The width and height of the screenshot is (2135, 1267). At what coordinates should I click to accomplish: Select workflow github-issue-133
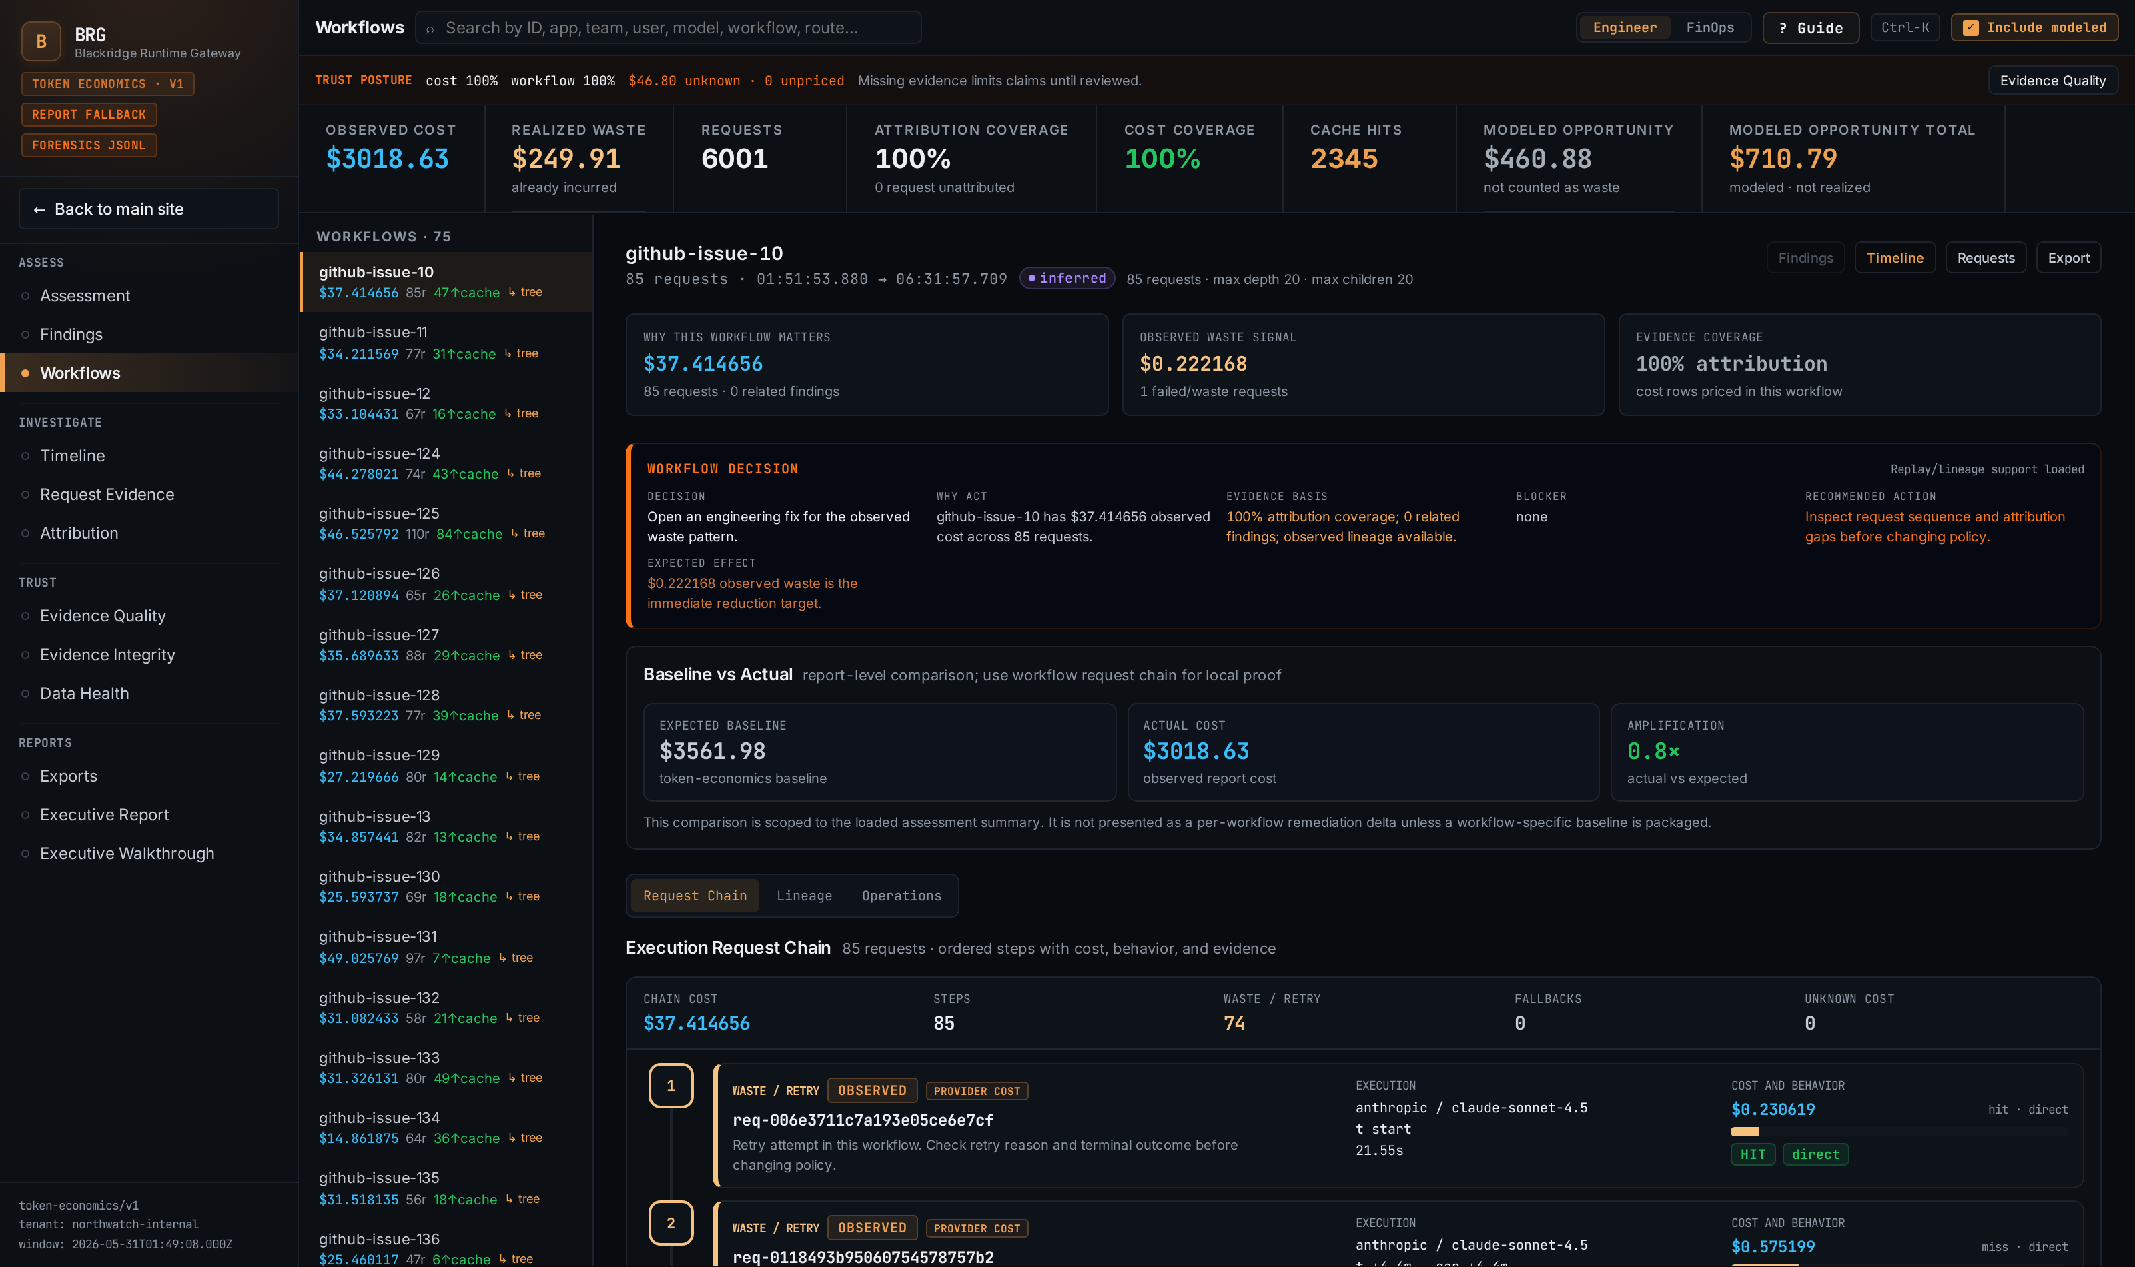coord(446,1067)
